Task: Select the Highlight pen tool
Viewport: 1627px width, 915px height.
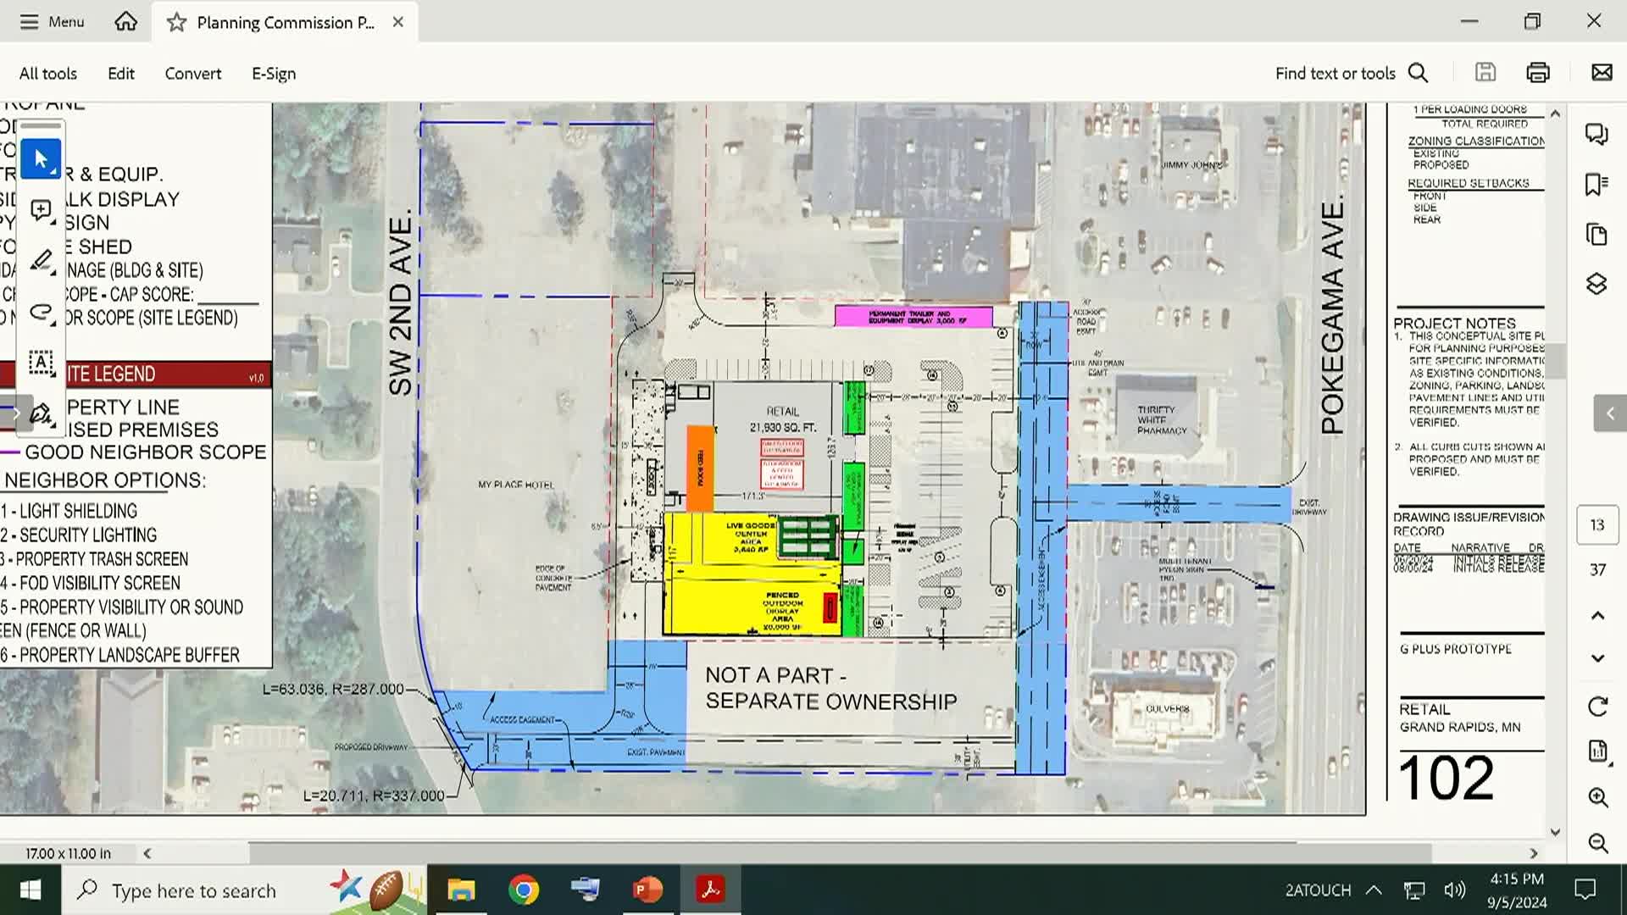Action: (x=41, y=261)
